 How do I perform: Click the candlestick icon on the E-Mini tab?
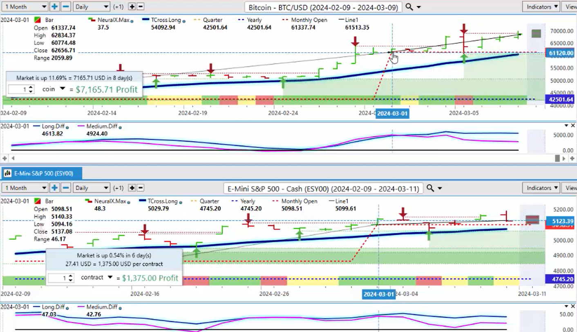(x=8, y=174)
